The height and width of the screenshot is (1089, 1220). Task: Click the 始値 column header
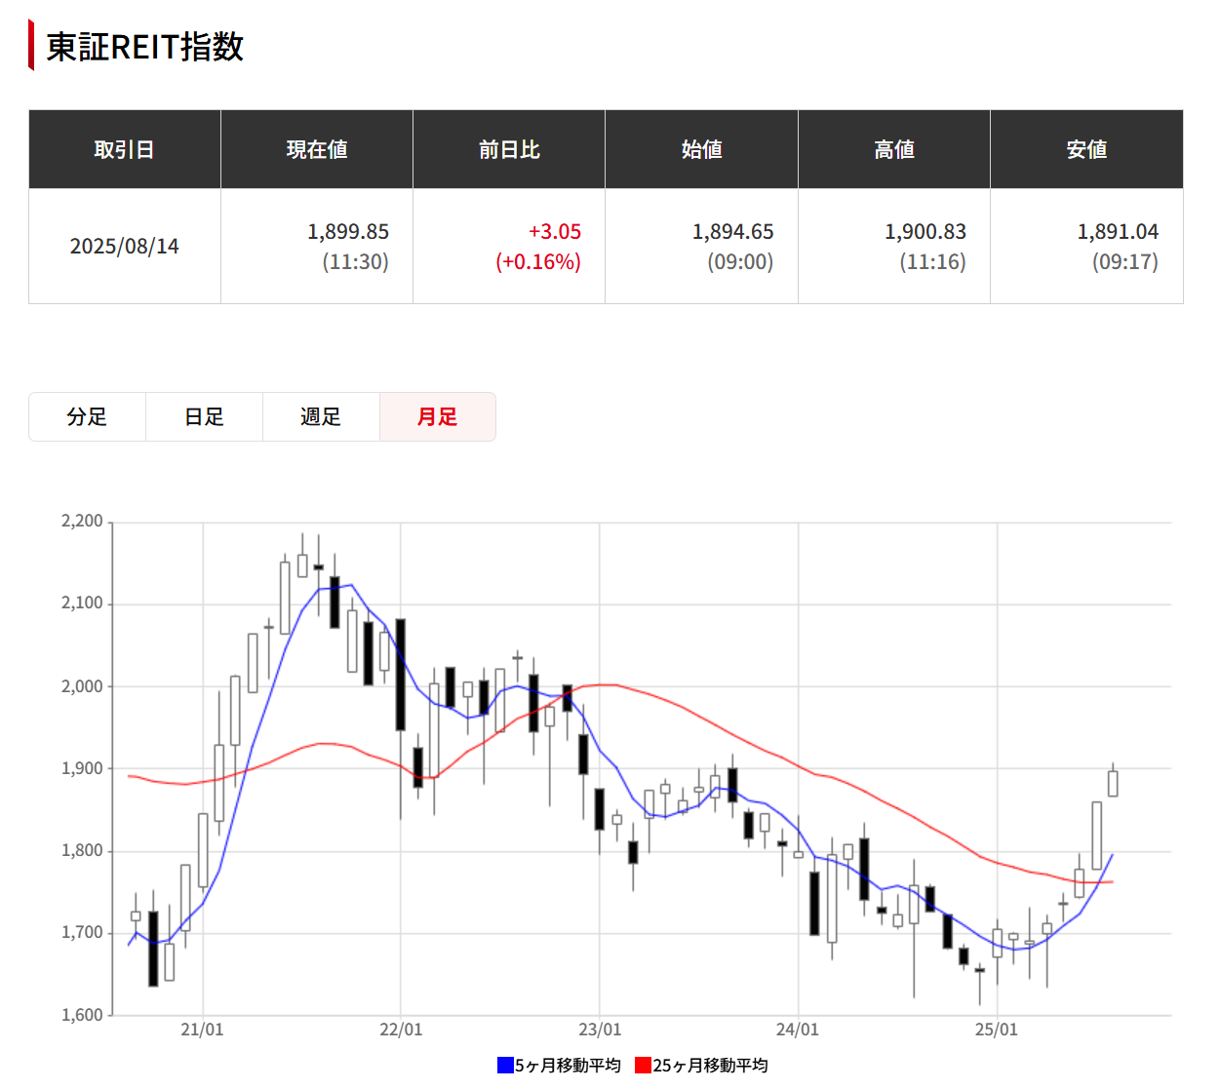[701, 149]
